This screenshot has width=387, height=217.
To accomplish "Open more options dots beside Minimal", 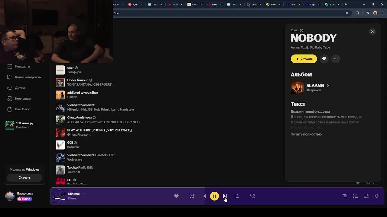I will click(x=84, y=194).
